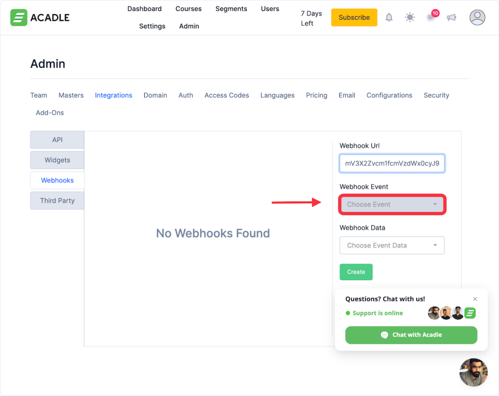Viewport: 499px width, 396px height.
Task: Expand the Choose Event dropdown
Action: pos(392,205)
